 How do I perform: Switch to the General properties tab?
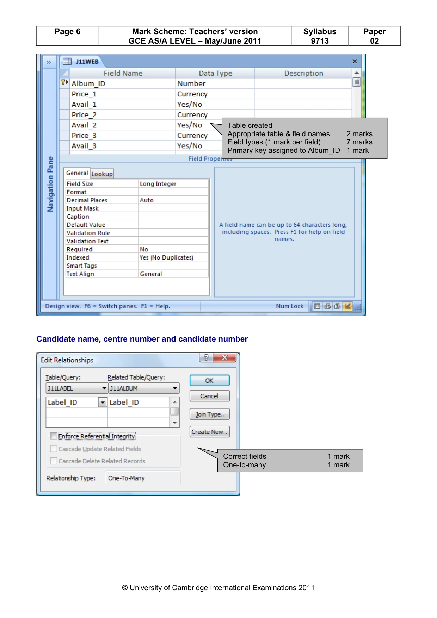pyautogui.click(x=77, y=173)
